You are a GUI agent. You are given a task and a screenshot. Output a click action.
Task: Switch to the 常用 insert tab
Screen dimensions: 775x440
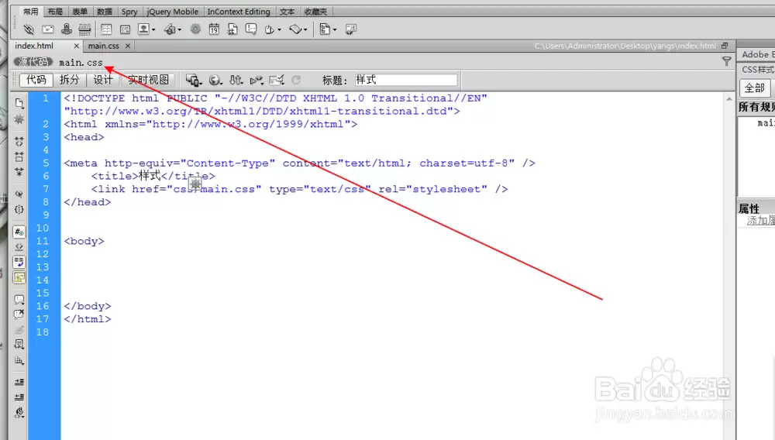[x=31, y=12]
